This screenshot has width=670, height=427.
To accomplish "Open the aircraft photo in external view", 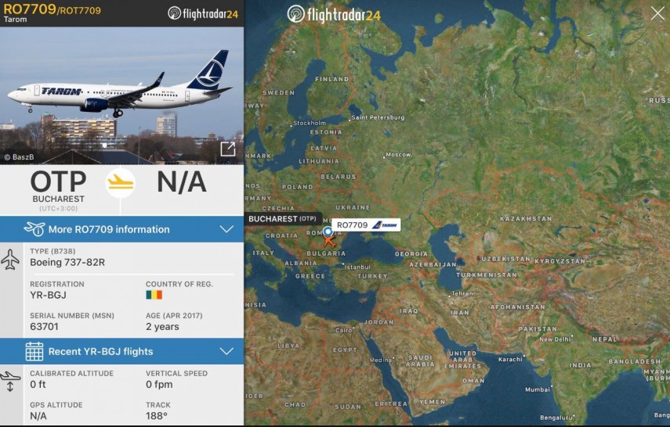I will click(x=228, y=149).
